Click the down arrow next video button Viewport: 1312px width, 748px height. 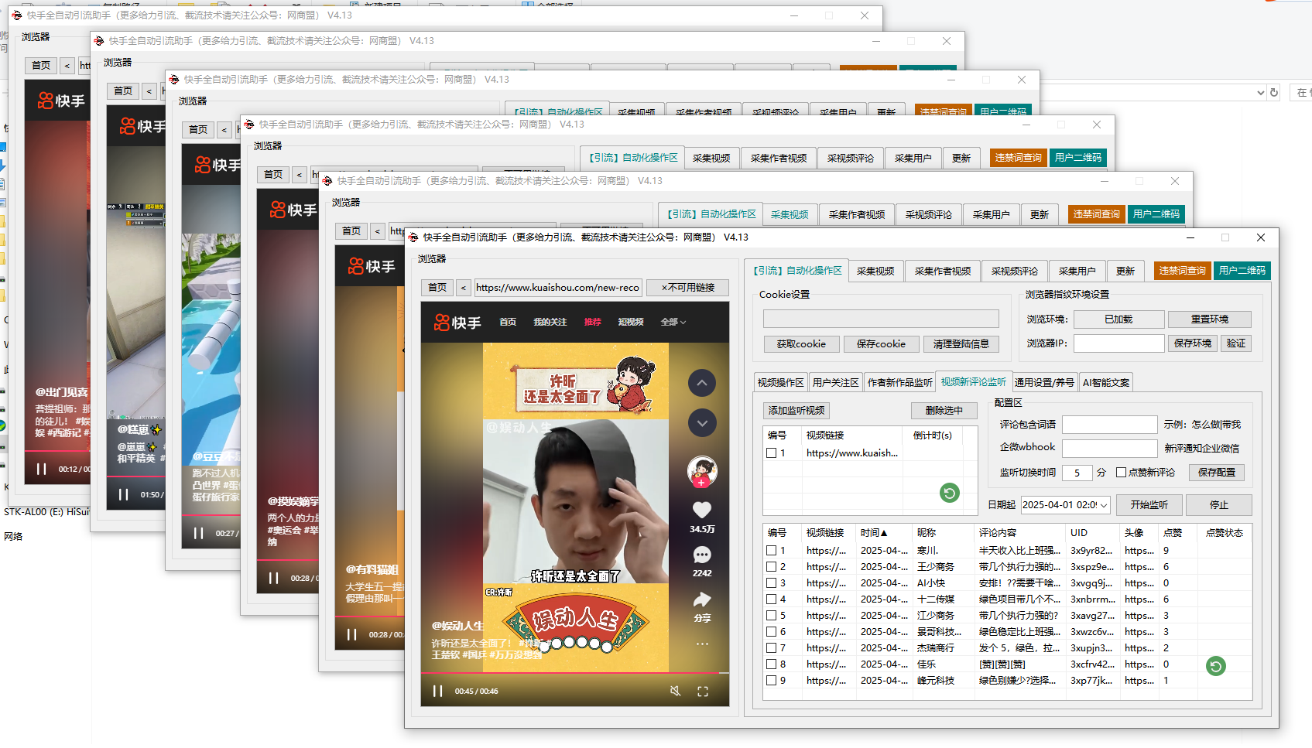click(702, 423)
